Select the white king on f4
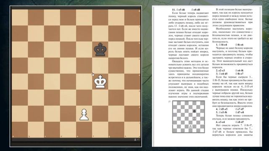The width and height of the screenshot is (269, 151). click(100, 82)
